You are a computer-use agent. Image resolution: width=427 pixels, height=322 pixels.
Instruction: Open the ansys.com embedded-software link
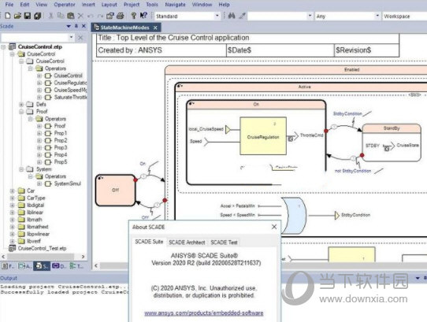point(204,313)
